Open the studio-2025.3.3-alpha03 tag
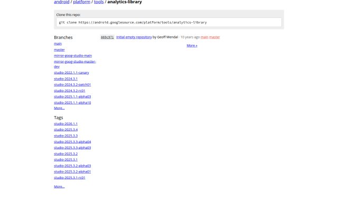Screen dimensions: 338x211 click(72, 148)
